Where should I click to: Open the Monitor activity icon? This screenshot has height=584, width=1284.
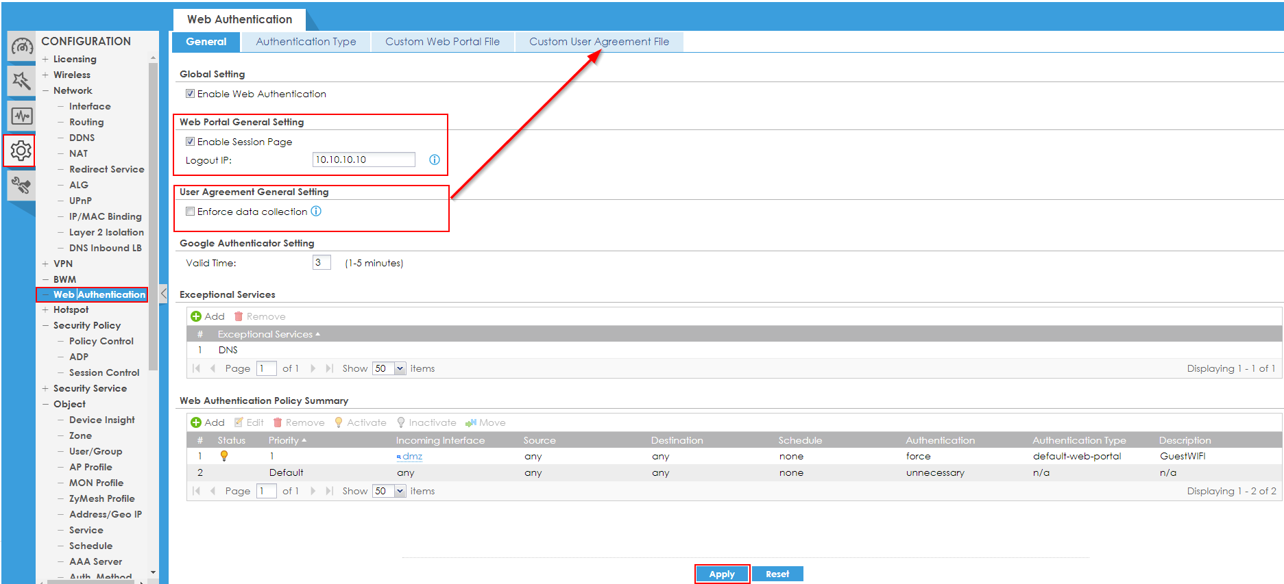[x=21, y=116]
